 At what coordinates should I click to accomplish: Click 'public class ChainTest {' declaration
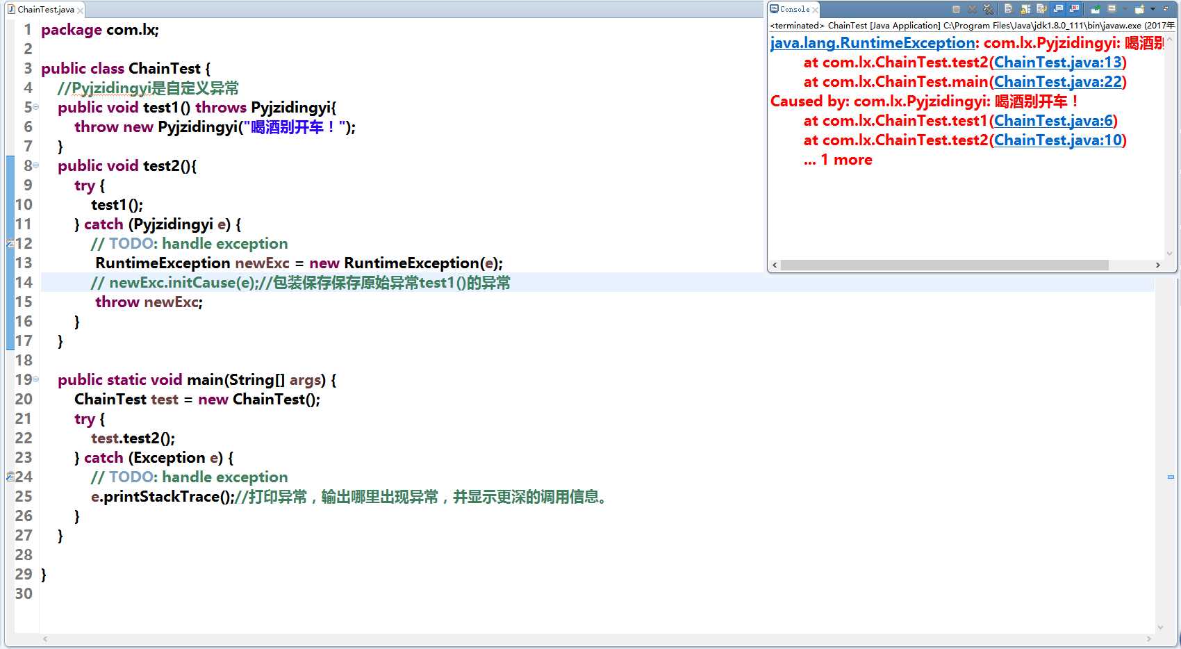[126, 69]
